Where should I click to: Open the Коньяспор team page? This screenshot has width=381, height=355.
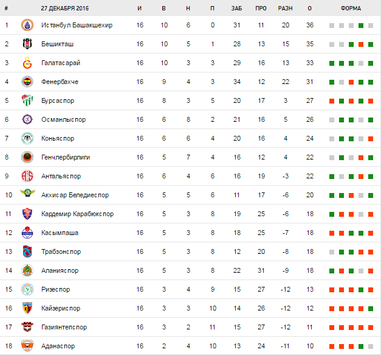tap(58, 139)
